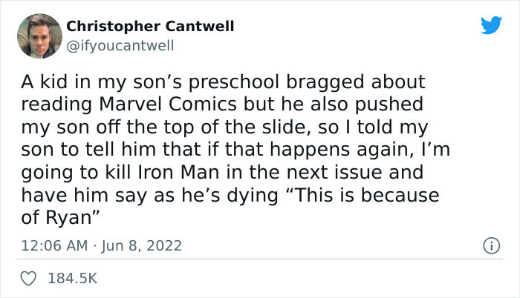The height and width of the screenshot is (298, 520).
Task: Click the Twitter bird logo
Action: point(491,26)
